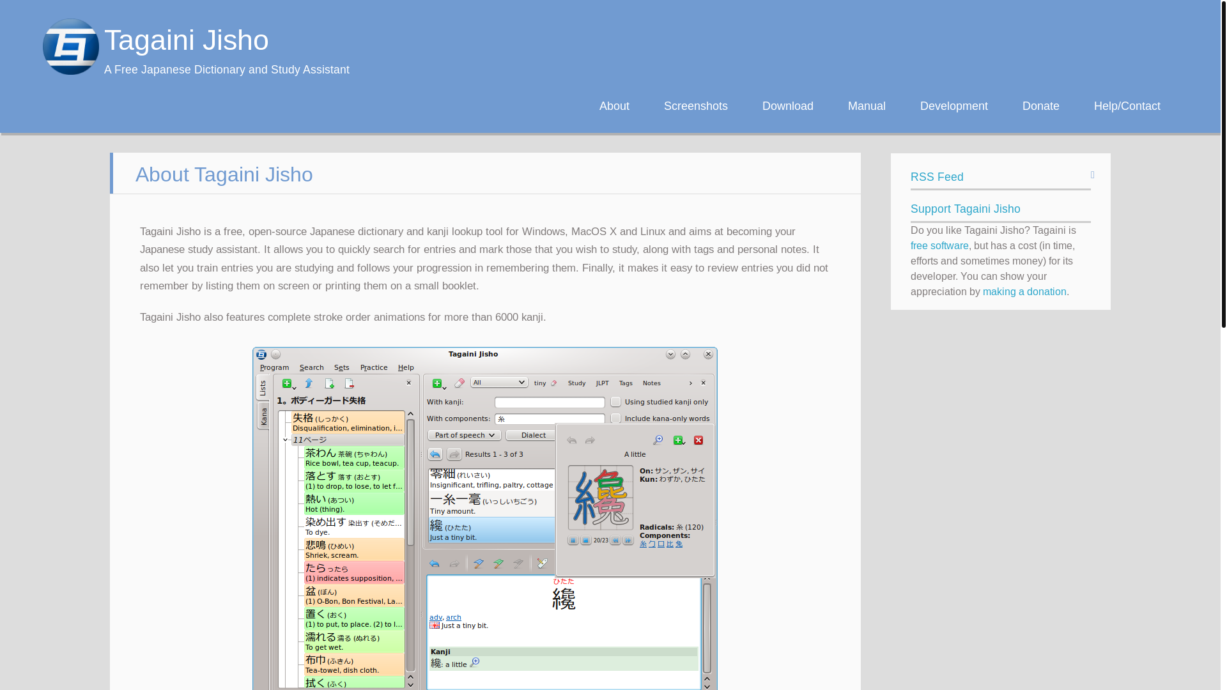Click green flag icon in detailed toolbar

pos(498,563)
